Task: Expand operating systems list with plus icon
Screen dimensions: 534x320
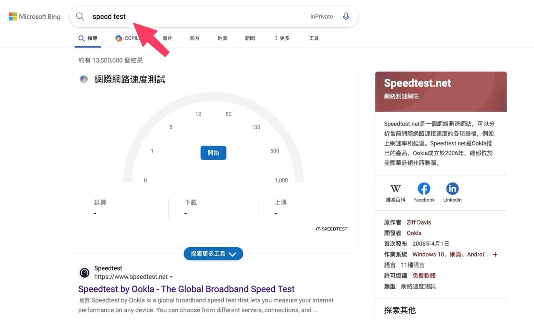Action: tap(495, 254)
